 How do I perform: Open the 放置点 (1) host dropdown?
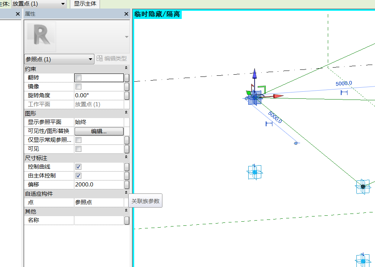(39, 4)
